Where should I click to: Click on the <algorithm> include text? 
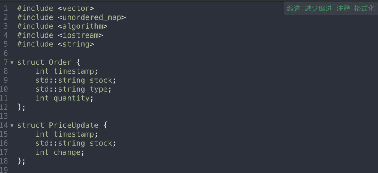(x=83, y=26)
